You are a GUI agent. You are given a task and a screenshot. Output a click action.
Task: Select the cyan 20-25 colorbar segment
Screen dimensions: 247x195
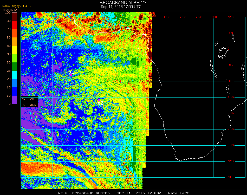14,75
